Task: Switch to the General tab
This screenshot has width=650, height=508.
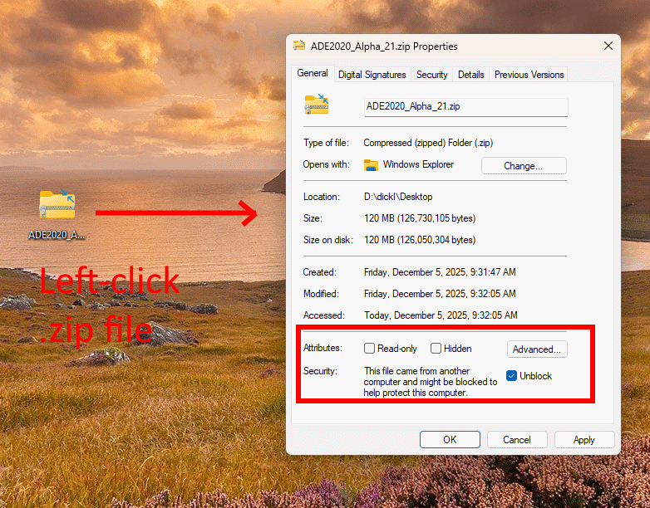Action: 313,73
